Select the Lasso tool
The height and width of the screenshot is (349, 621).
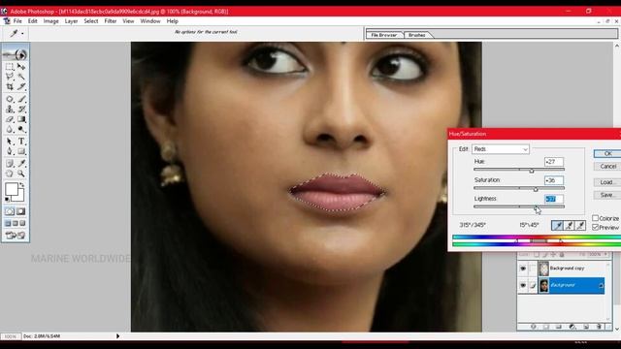pos(10,77)
